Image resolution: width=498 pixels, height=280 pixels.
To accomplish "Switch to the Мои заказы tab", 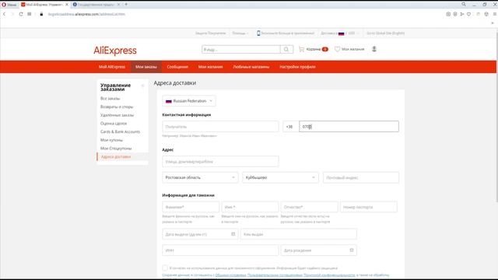I will pyautogui.click(x=146, y=67).
